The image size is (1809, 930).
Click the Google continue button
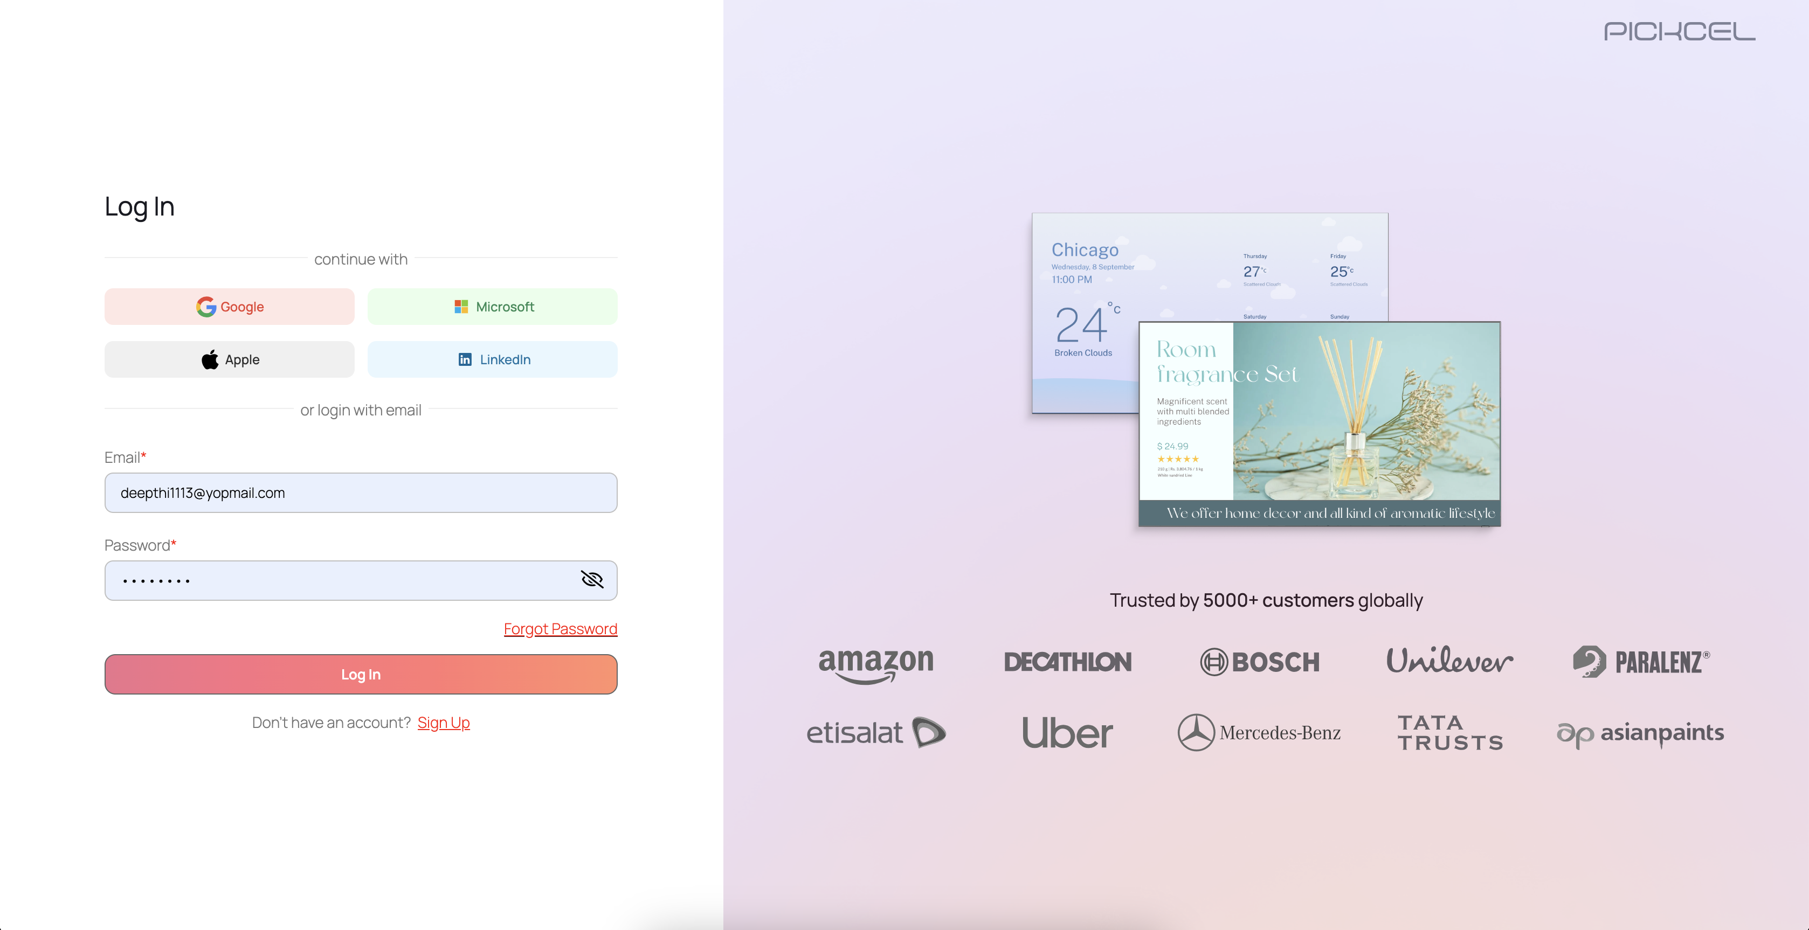click(230, 306)
